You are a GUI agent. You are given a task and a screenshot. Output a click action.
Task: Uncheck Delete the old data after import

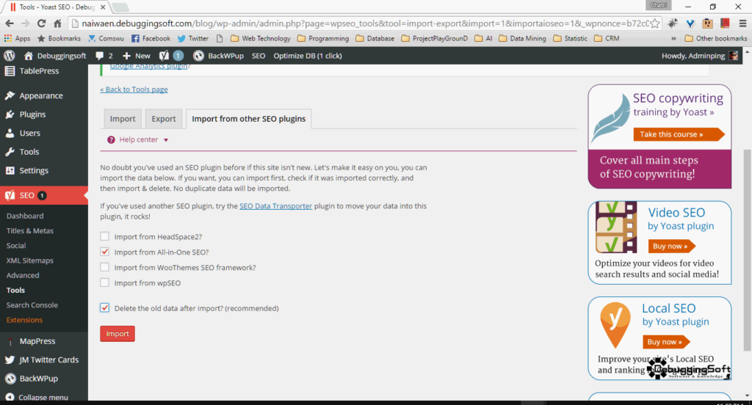coord(104,307)
